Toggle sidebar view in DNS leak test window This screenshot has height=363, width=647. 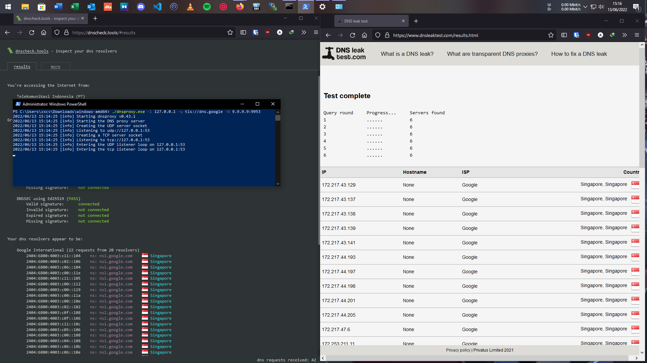click(x=564, y=35)
